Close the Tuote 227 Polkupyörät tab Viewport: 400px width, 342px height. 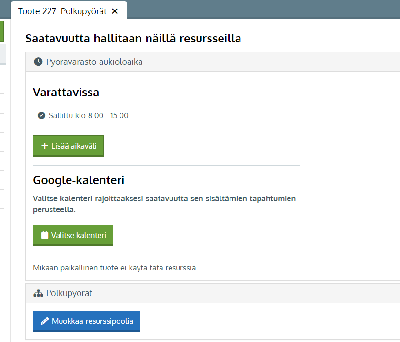pyautogui.click(x=115, y=11)
